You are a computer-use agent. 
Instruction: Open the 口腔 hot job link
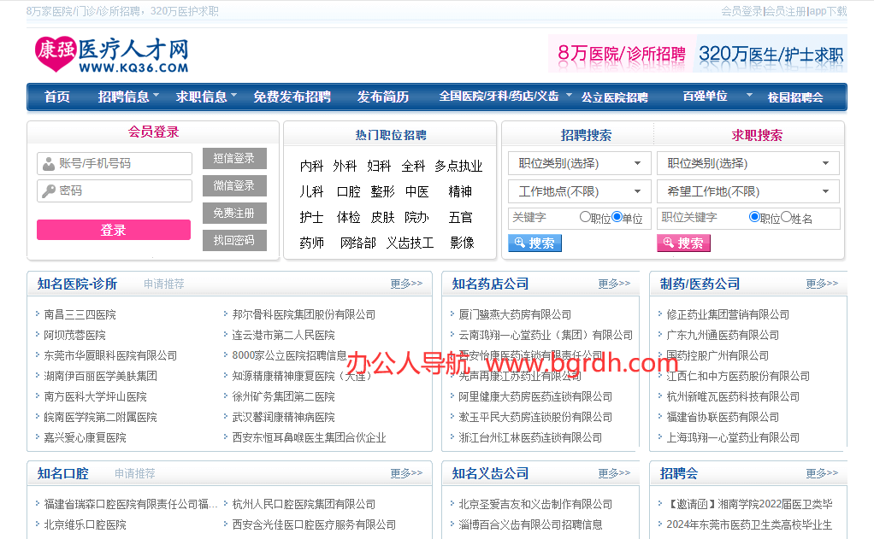coord(348,191)
